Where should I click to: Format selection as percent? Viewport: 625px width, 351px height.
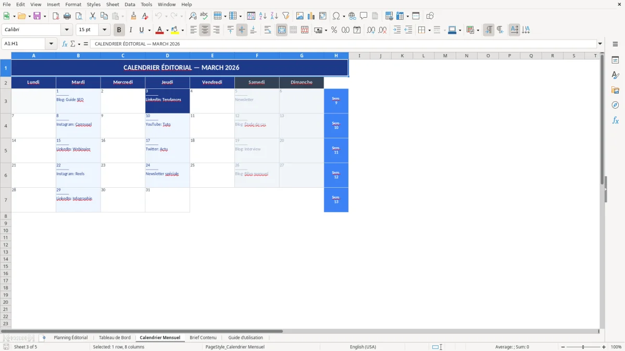[x=333, y=30]
